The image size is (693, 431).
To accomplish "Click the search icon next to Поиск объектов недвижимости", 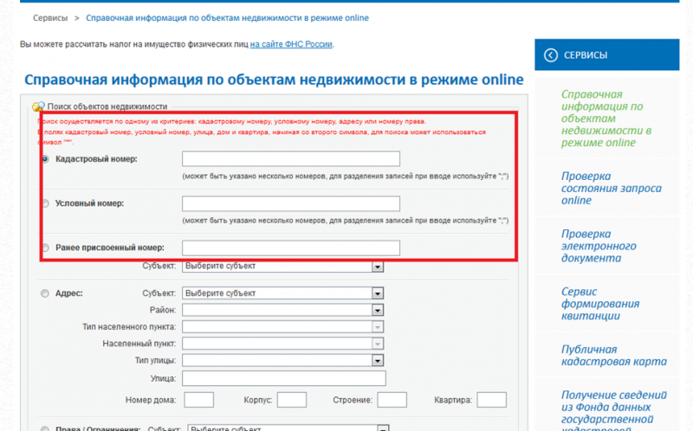I will point(38,106).
